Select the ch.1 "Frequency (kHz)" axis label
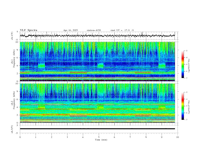This screenshot has width=200, height=154. [x=14, y=59]
